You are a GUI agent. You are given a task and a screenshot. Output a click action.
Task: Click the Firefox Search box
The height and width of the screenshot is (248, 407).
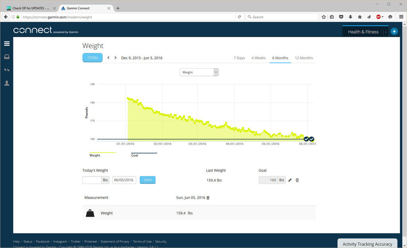tap(282, 17)
